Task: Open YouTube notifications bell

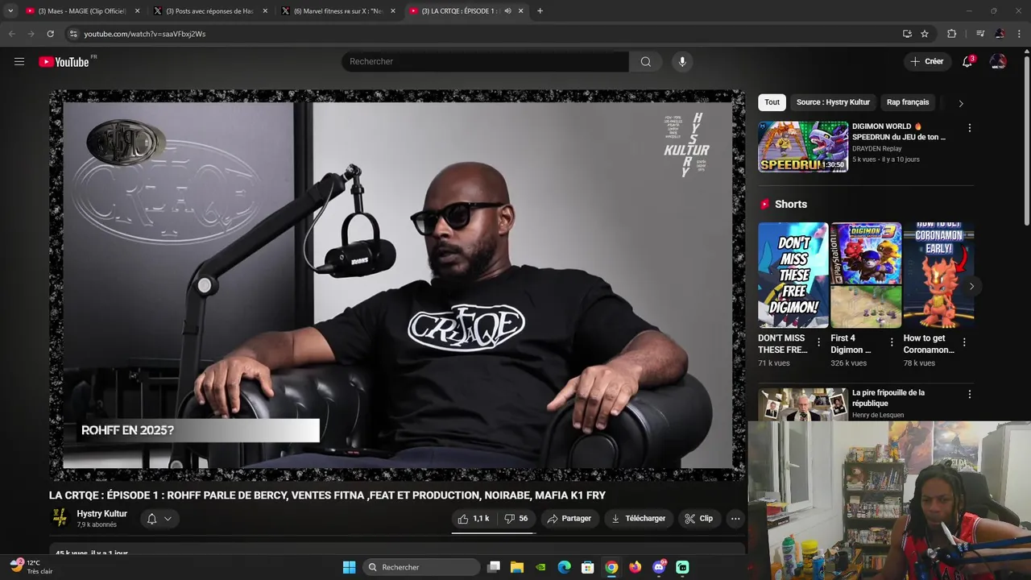Action: [967, 61]
